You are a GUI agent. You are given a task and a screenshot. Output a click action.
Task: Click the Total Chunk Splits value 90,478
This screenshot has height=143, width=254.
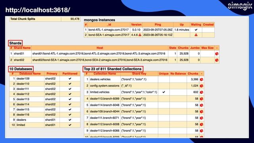[75, 19]
